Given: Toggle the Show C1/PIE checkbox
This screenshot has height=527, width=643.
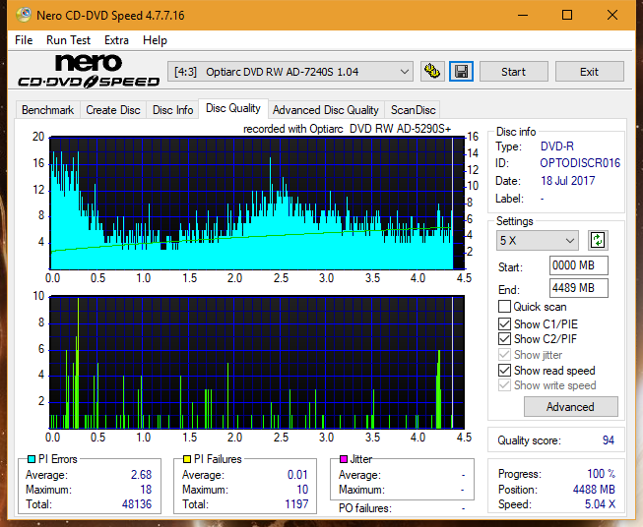Looking at the screenshot, I should tap(504, 323).
